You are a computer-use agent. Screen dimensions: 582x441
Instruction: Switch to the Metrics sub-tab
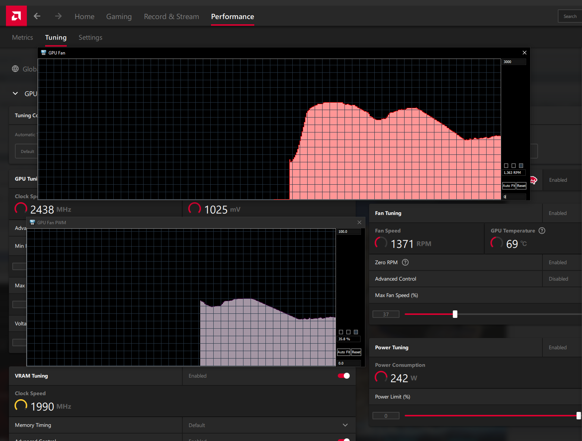tap(22, 37)
